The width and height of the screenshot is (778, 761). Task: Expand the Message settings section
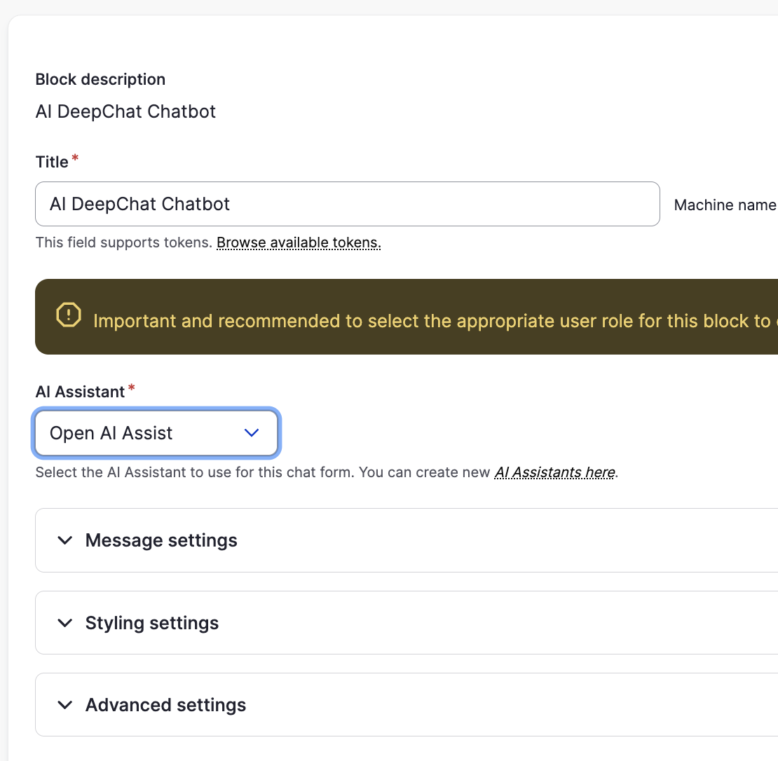click(161, 540)
